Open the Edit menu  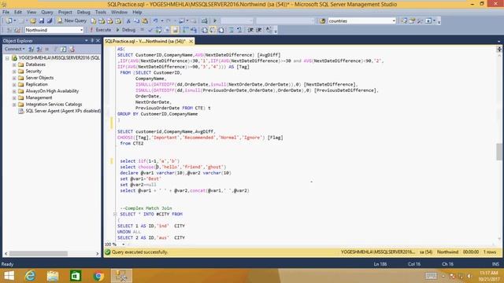(18, 13)
